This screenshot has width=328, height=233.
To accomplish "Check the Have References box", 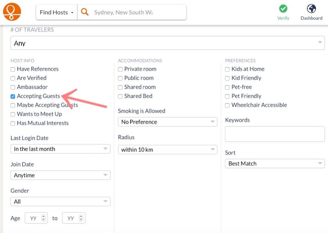I will [13, 69].
